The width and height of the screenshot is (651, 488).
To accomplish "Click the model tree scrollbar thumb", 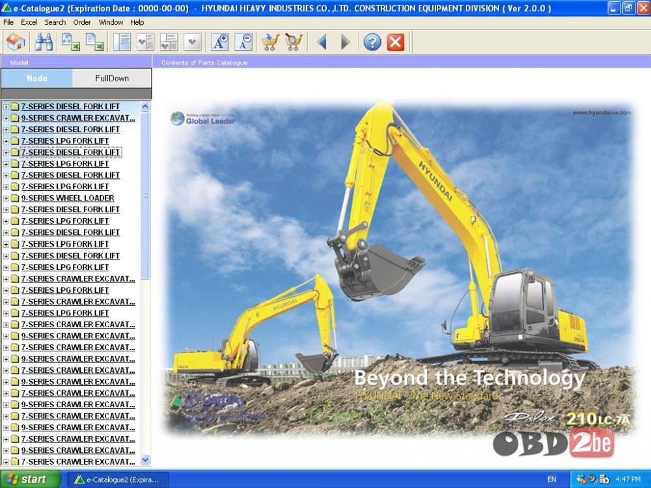I will [x=145, y=195].
